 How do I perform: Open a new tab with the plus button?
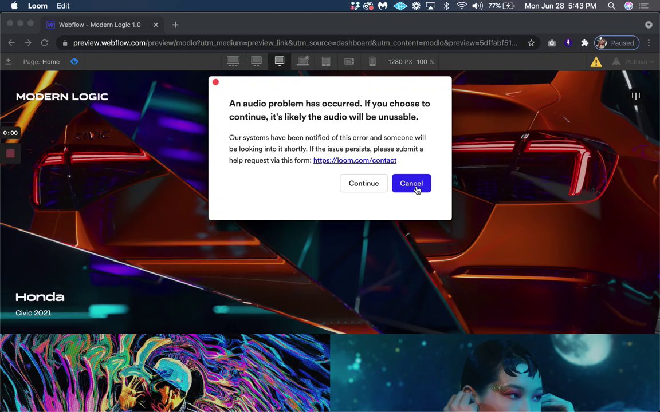click(175, 25)
